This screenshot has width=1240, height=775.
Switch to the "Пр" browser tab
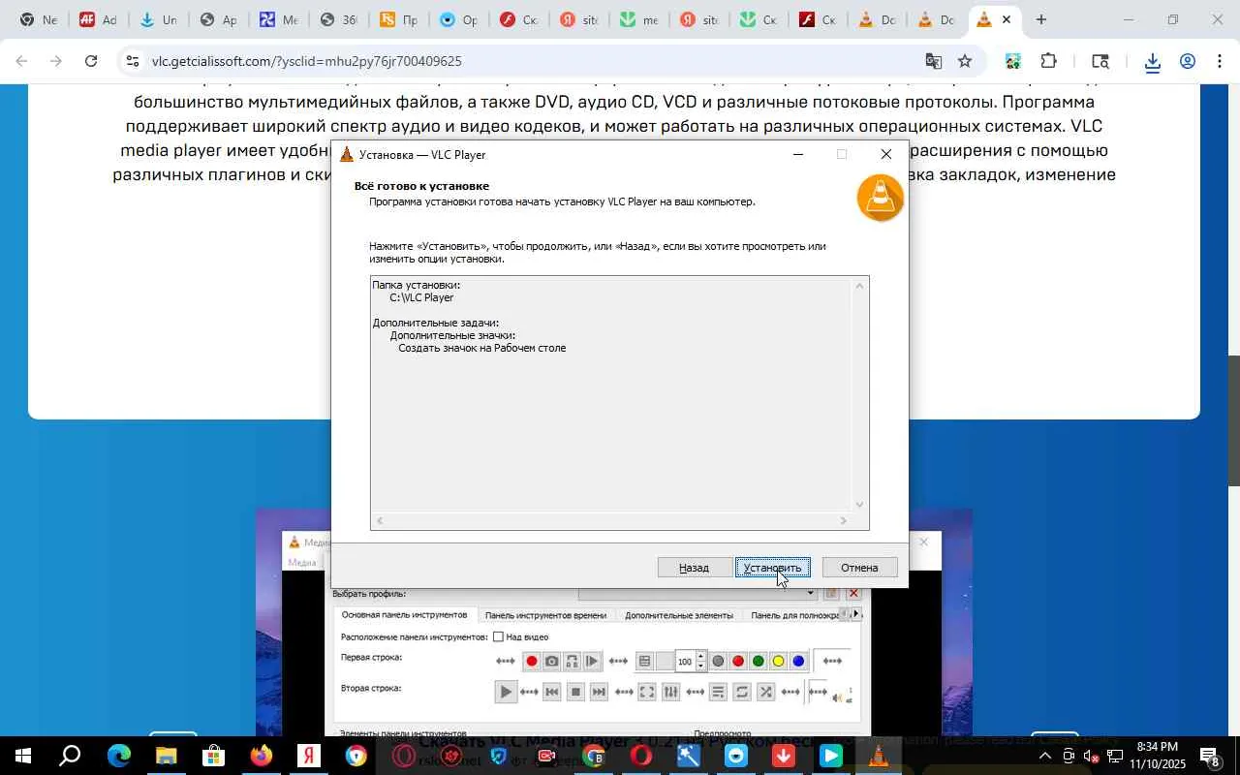coord(398,19)
